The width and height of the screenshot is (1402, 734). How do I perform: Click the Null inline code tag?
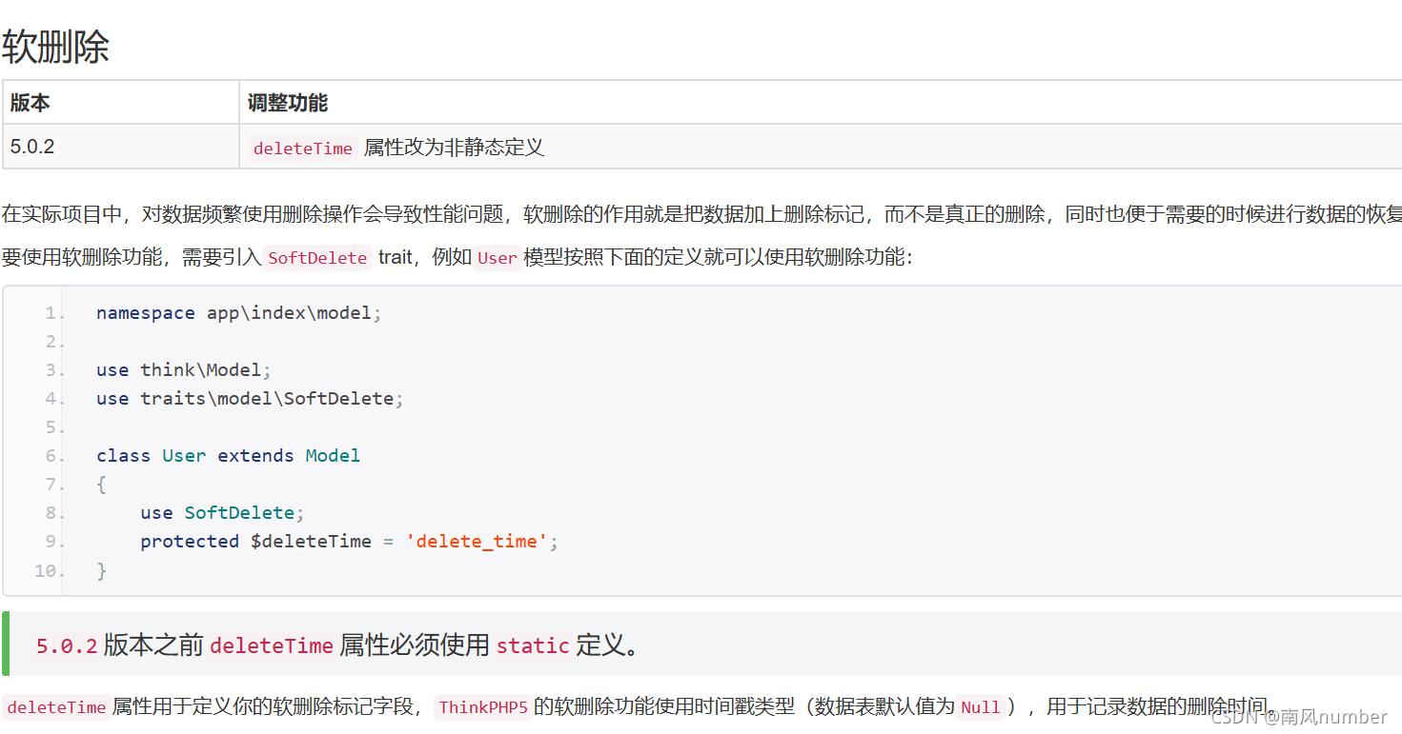tap(981, 707)
